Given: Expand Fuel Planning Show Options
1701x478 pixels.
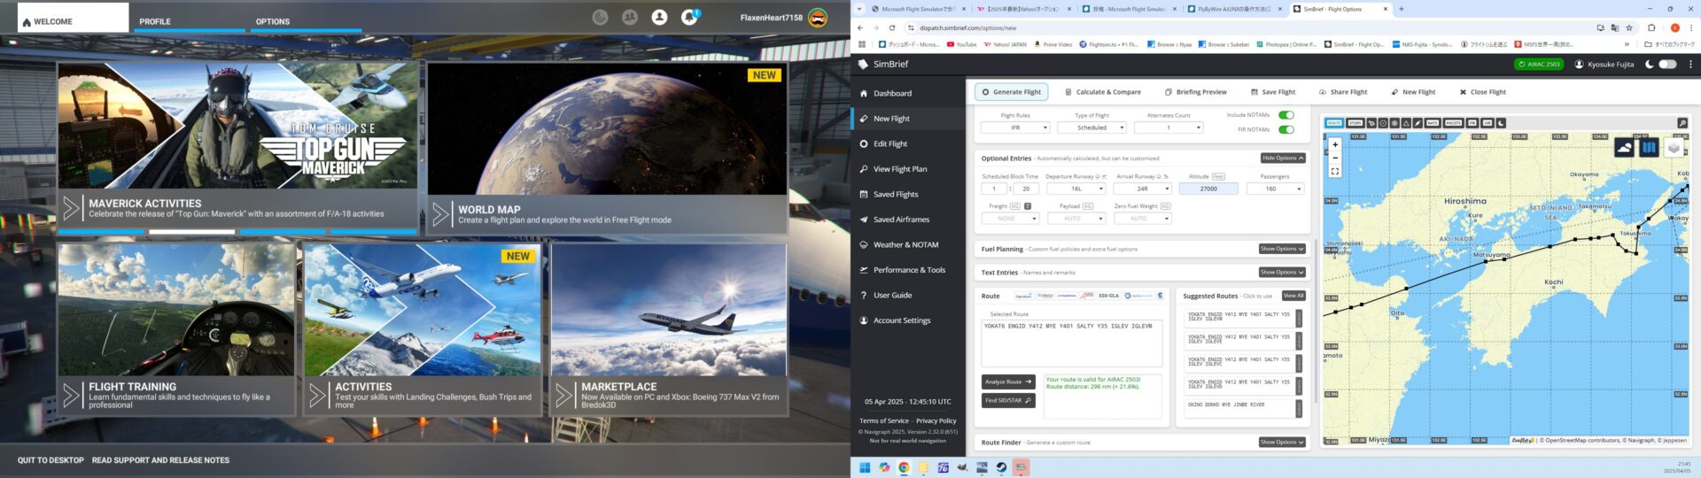Looking at the screenshot, I should (x=1283, y=249).
